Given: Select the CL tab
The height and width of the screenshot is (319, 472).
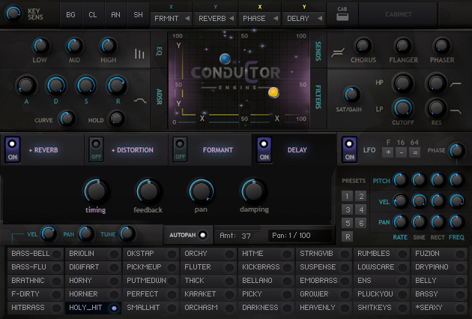Looking at the screenshot, I should coord(93,15).
